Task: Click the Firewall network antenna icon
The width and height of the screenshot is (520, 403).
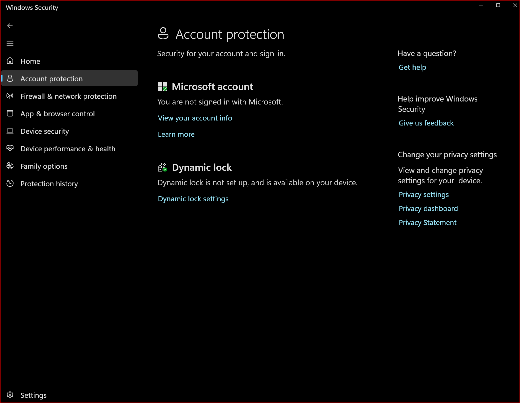Action: (x=10, y=96)
